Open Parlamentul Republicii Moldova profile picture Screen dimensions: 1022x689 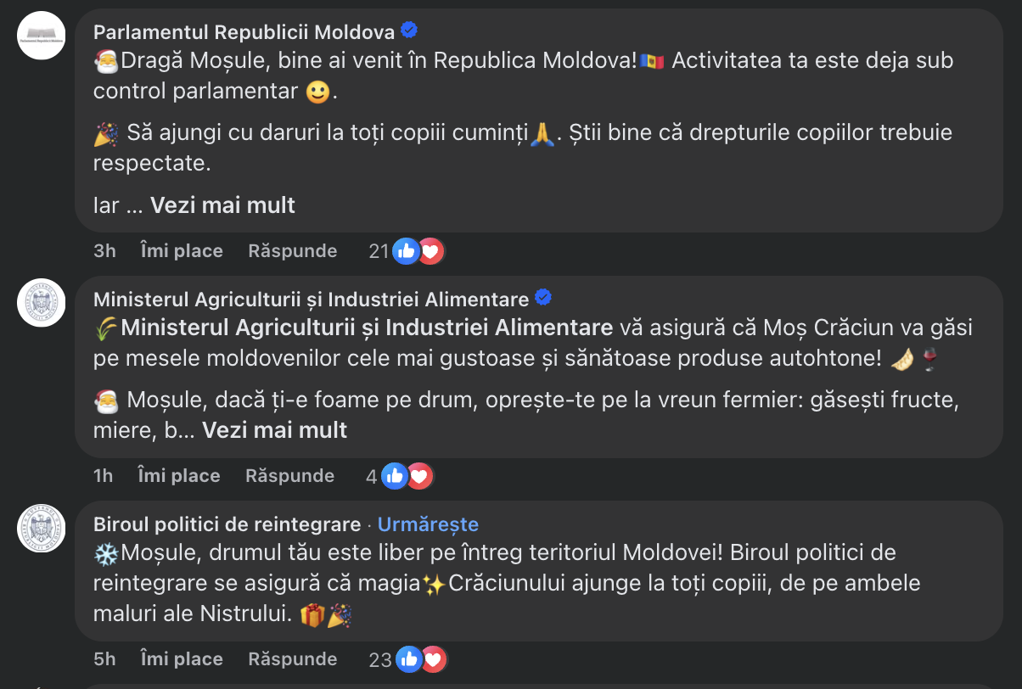click(42, 36)
